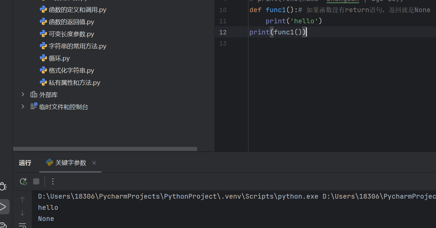Open the Debug tool window via bug icon
This screenshot has height=228, width=436.
3,186
